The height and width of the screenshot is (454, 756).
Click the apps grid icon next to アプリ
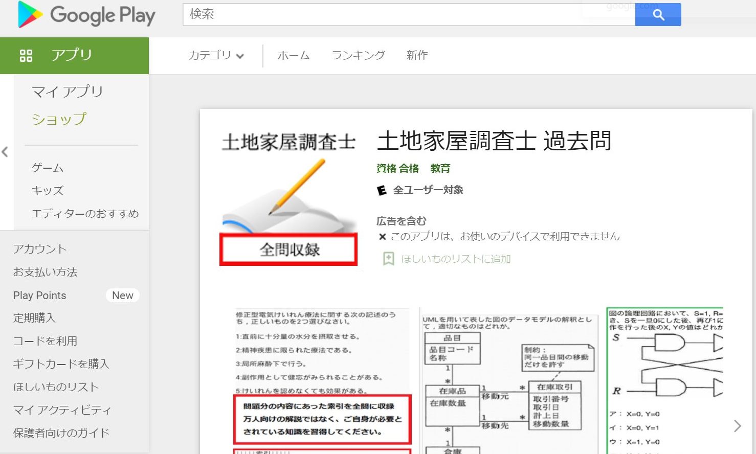point(26,55)
